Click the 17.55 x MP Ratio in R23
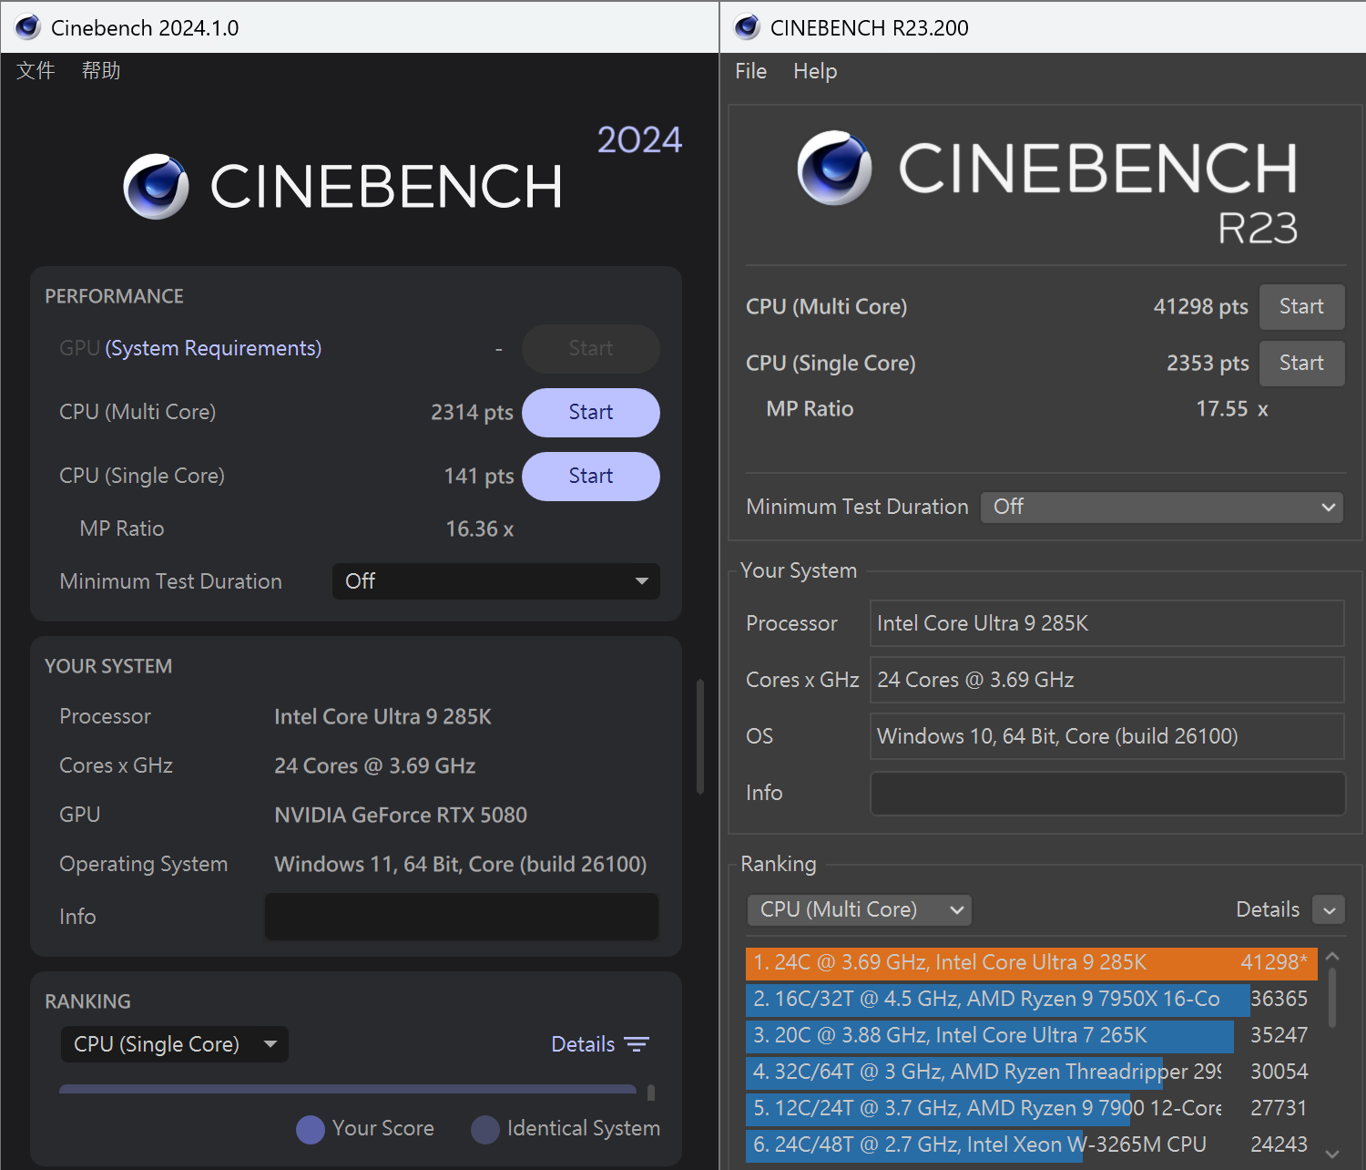Screen dimensions: 1366x1170 pos(1232,409)
